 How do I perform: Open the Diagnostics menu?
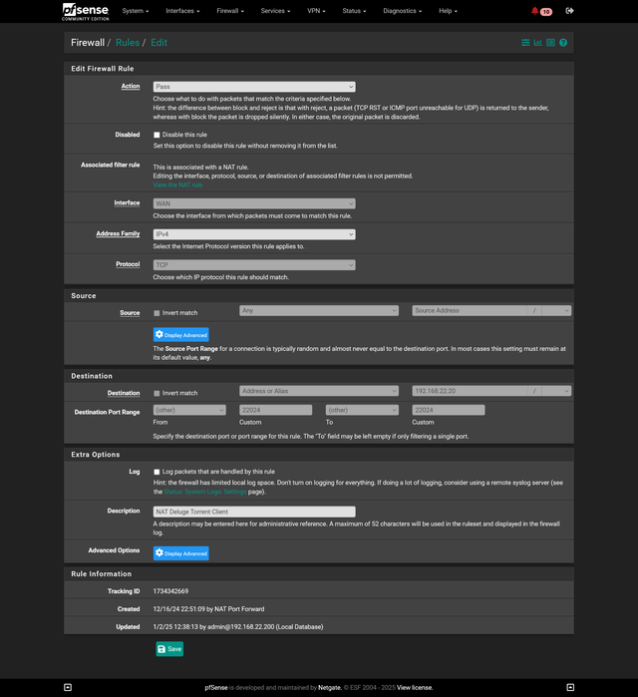point(403,11)
